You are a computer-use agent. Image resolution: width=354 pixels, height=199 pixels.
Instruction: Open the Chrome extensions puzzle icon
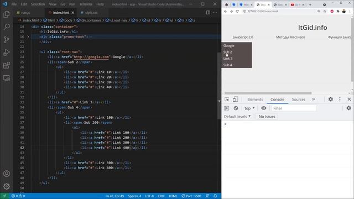point(338,11)
